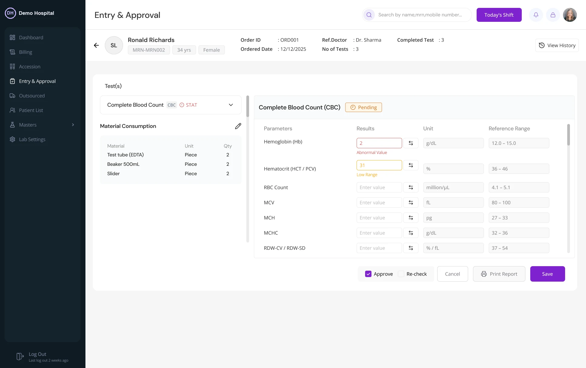The width and height of the screenshot is (586, 368).
Task: Edit Material Consumption with pencil icon
Action: (x=238, y=126)
